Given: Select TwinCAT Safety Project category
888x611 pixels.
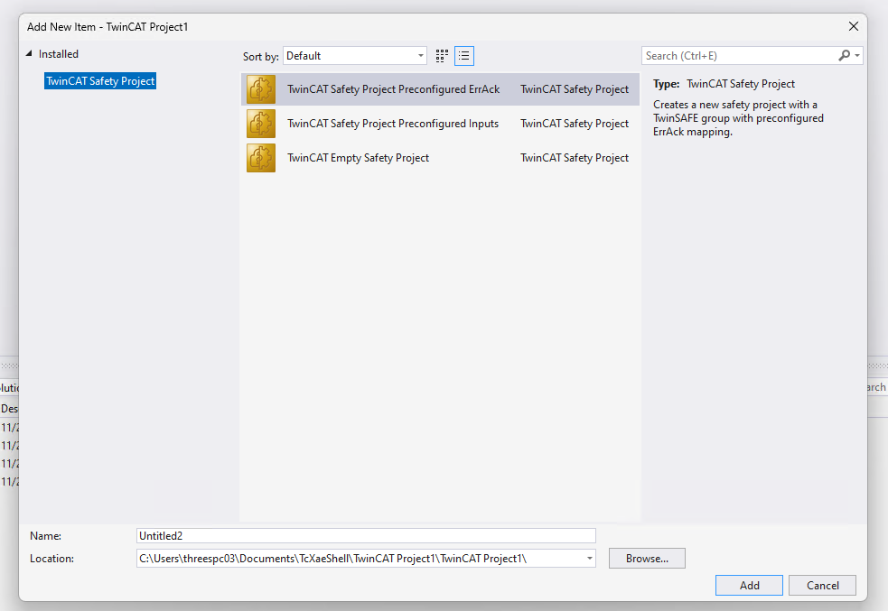Looking at the screenshot, I should pyautogui.click(x=100, y=81).
